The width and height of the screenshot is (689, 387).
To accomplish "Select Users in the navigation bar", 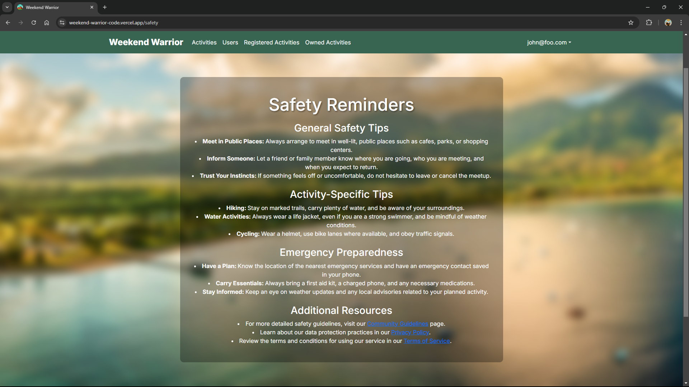I will (230, 42).
